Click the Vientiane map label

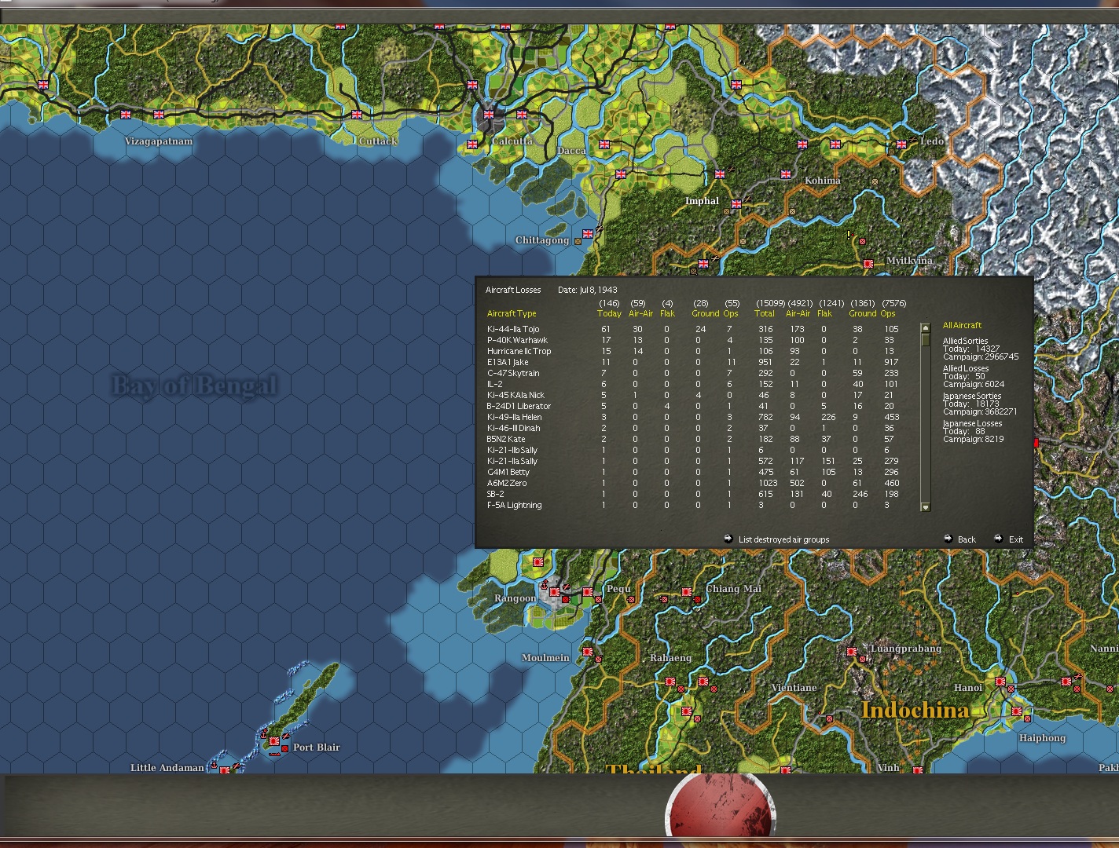pos(794,688)
